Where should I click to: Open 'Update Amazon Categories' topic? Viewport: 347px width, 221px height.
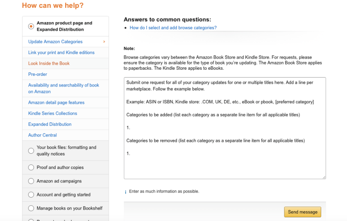pos(55,42)
